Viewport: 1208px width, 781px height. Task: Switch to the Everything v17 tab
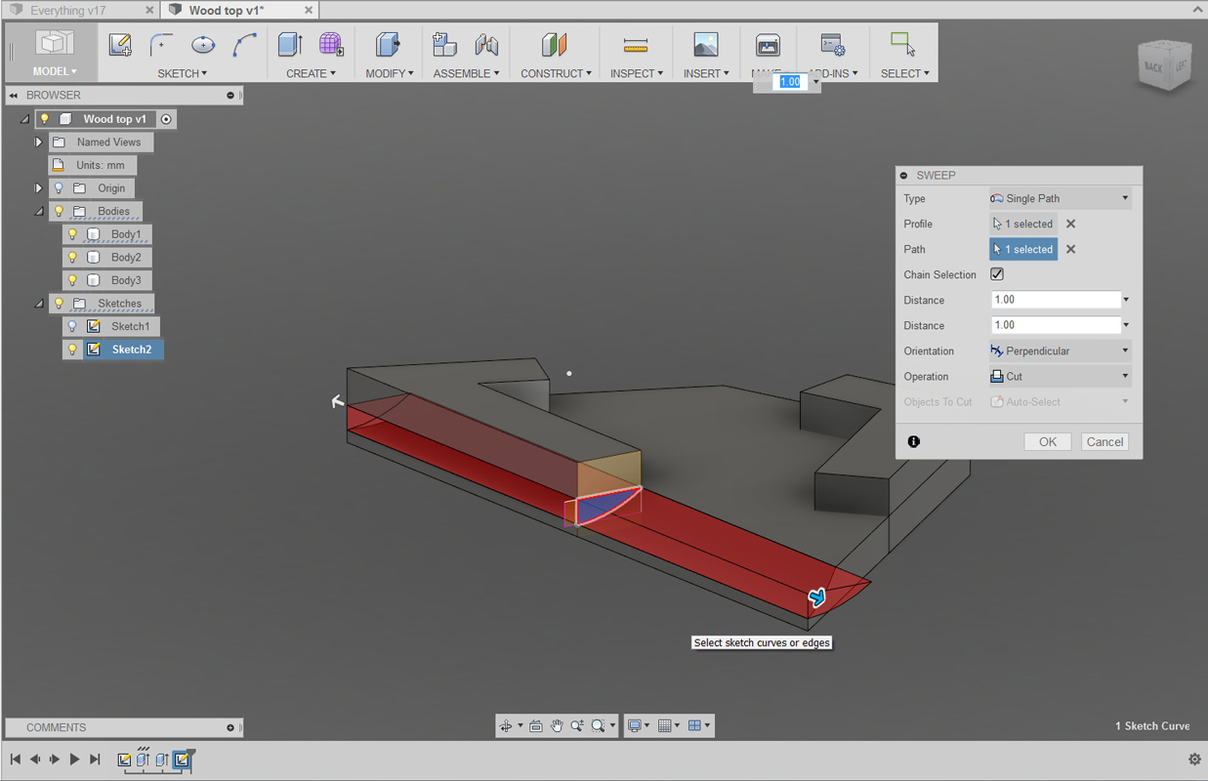(x=79, y=10)
